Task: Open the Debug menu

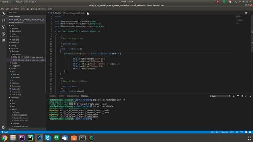Action: click(x=34, y=9)
